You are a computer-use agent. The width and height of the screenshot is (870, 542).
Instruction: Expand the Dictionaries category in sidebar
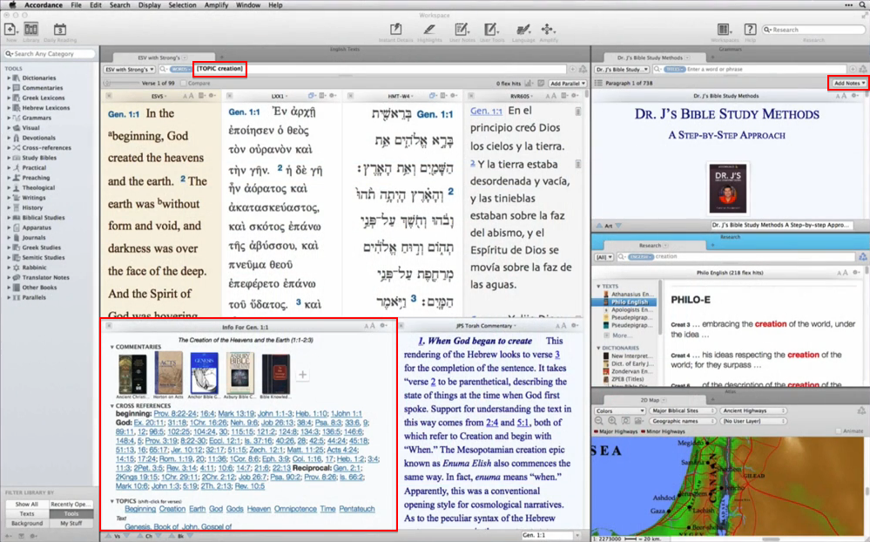point(10,78)
